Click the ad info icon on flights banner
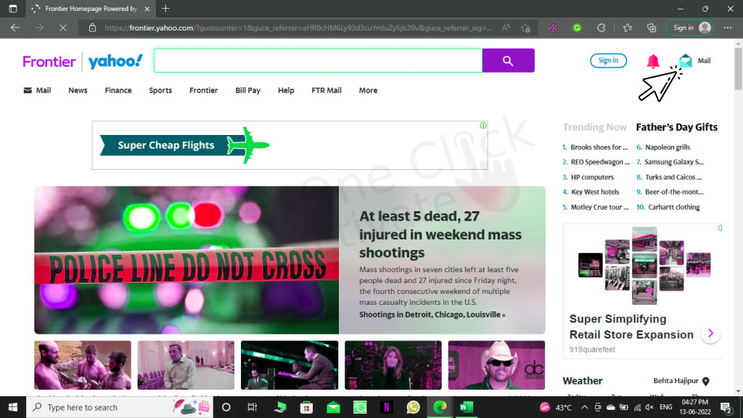Screen dimensions: 743x418 point(483,126)
